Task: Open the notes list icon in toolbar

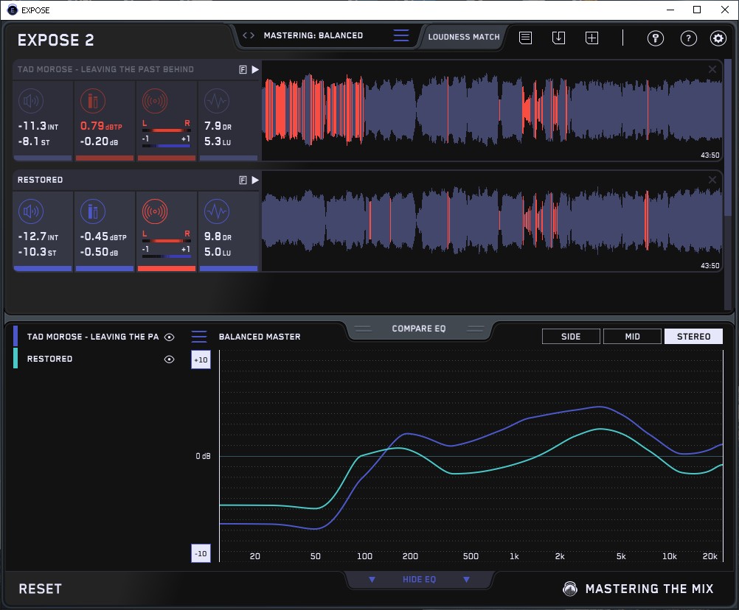Action: (x=525, y=38)
